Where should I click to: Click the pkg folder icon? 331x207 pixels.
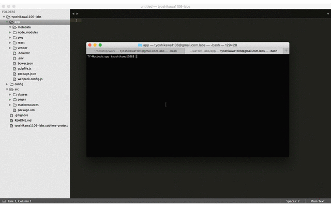pos(14,37)
